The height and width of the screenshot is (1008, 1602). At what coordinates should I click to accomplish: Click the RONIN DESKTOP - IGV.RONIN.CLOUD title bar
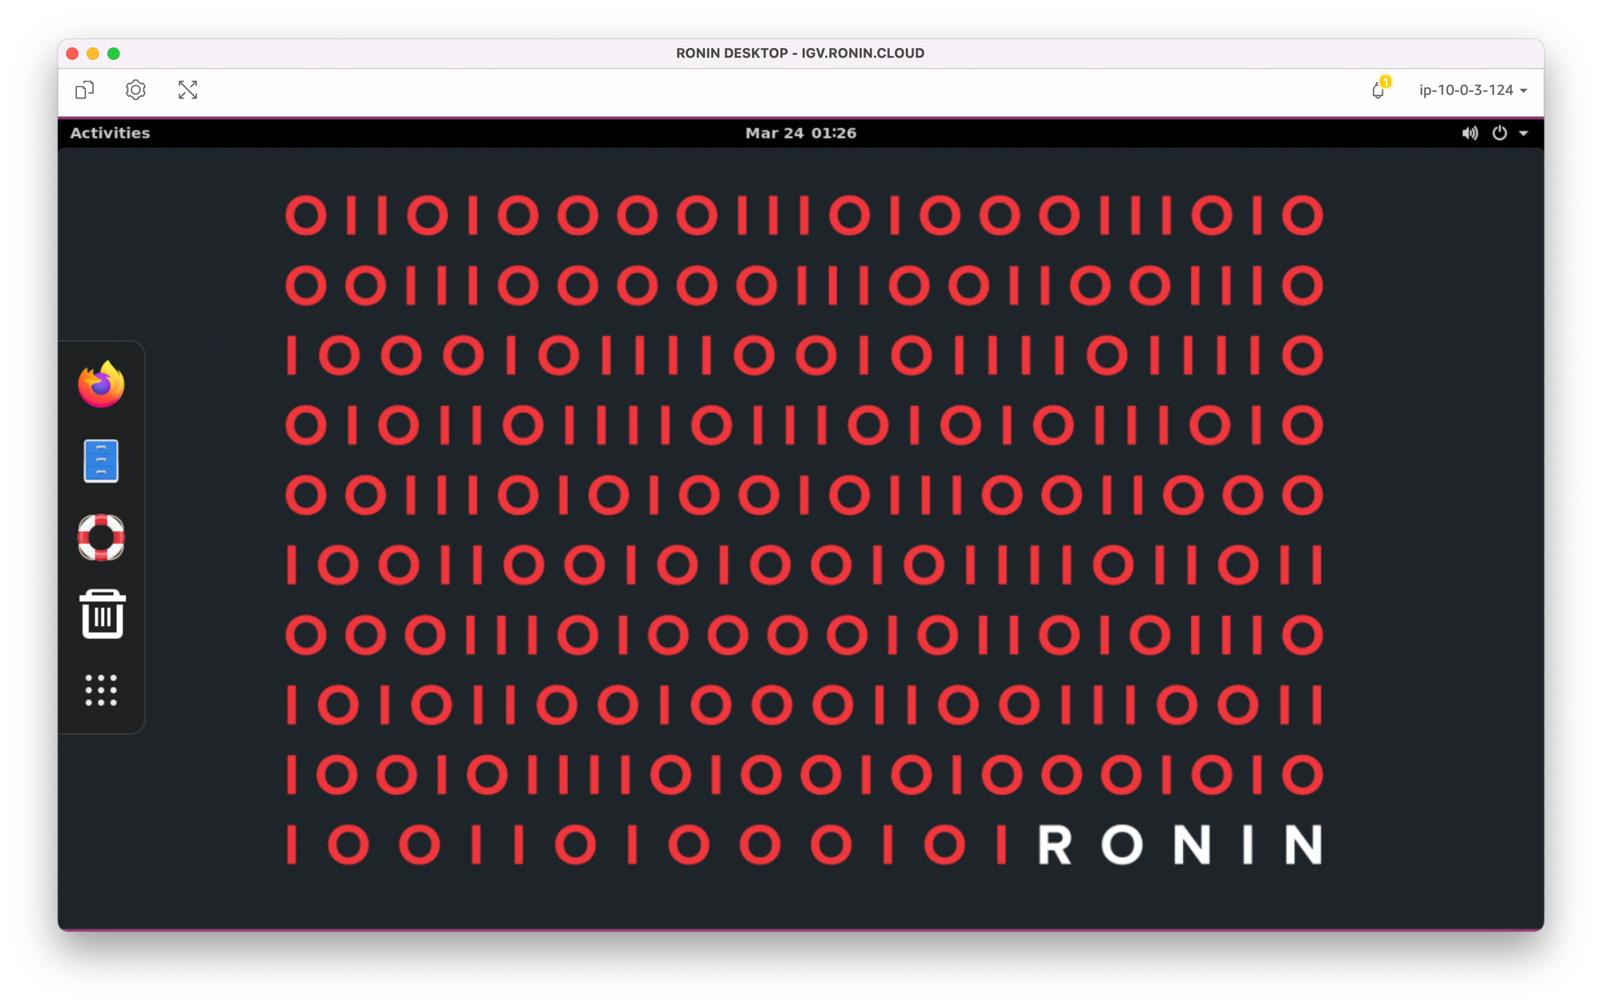[x=799, y=54]
